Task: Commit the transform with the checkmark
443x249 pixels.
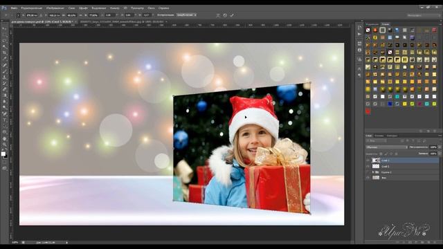Action: [232, 15]
